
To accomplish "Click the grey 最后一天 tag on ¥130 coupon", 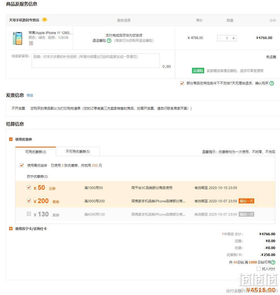I will [246, 214].
